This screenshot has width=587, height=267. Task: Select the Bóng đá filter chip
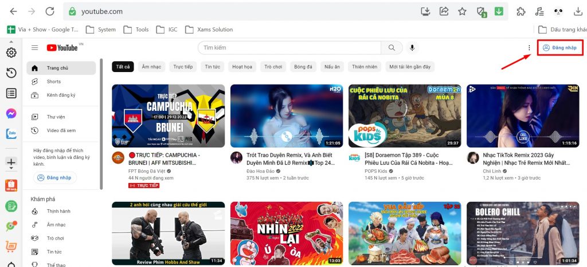point(303,66)
